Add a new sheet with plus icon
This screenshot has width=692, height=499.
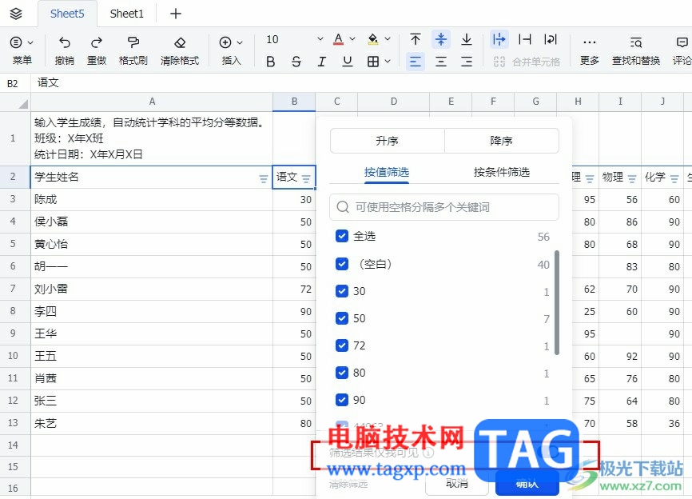tap(176, 14)
